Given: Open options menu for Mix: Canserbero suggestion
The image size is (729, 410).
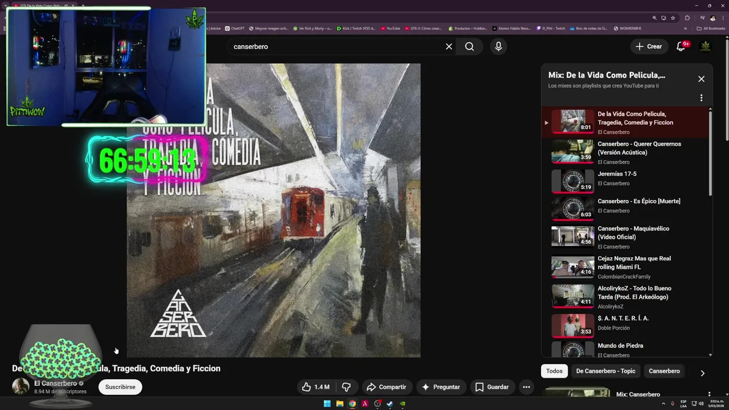Looking at the screenshot, I should [x=709, y=394].
